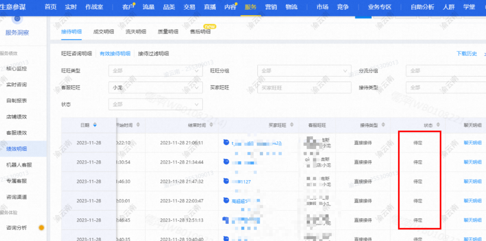Open the 旺旺分组 dropdown
This screenshot has height=241, width=486.
coord(304,71)
